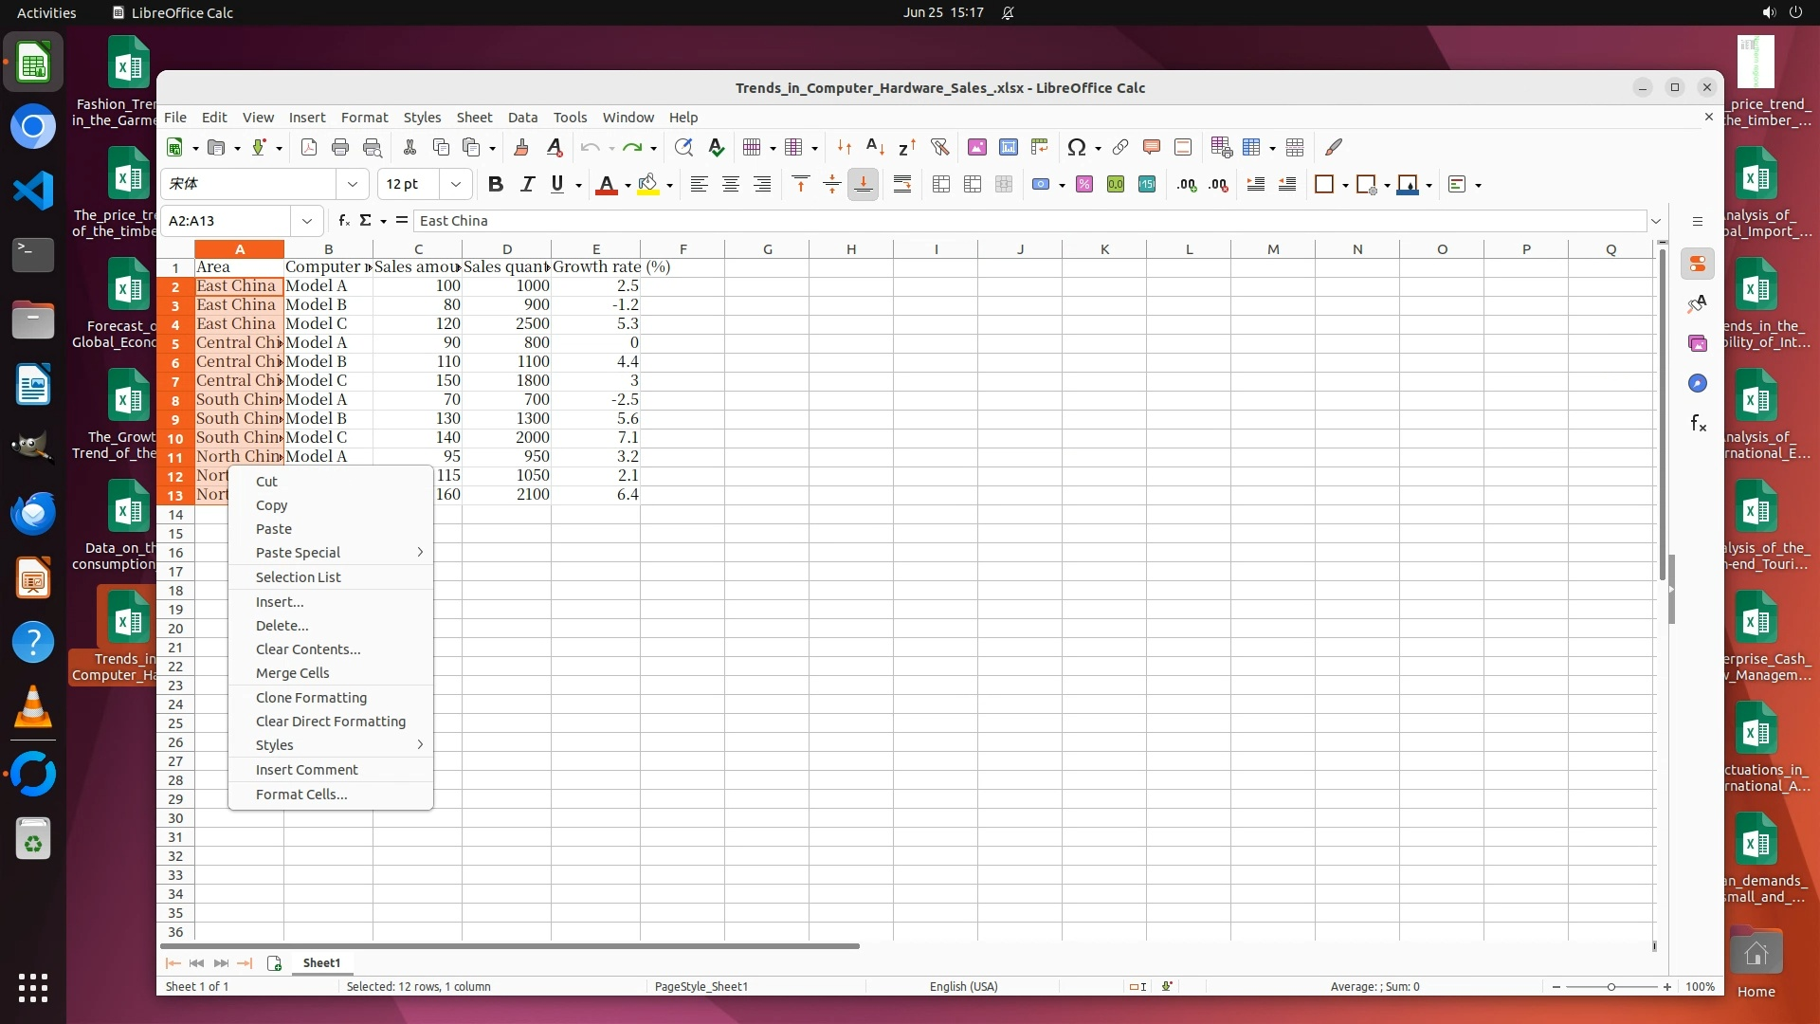Open the Navigator panel in sidebar
Screen dimensions: 1820x1024
point(1697,383)
